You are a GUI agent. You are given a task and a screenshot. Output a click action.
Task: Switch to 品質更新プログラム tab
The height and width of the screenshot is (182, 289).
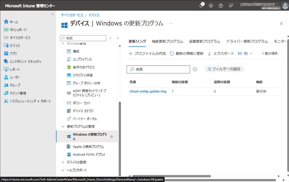click(205, 41)
